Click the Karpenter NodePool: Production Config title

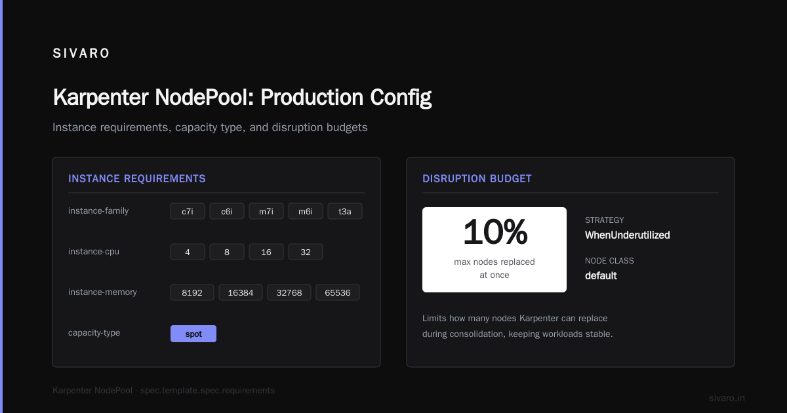pyautogui.click(x=242, y=97)
